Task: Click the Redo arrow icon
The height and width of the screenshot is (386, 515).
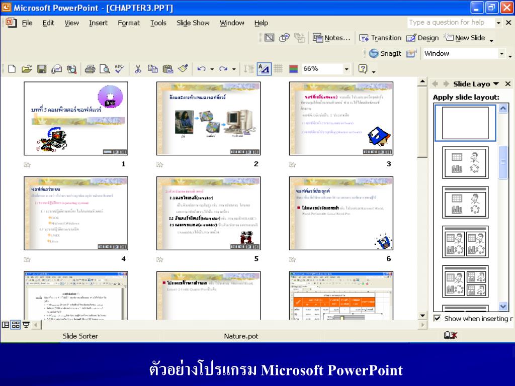Action: point(223,69)
